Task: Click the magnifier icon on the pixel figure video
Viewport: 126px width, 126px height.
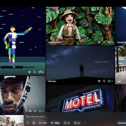Action: click(x=35, y=72)
